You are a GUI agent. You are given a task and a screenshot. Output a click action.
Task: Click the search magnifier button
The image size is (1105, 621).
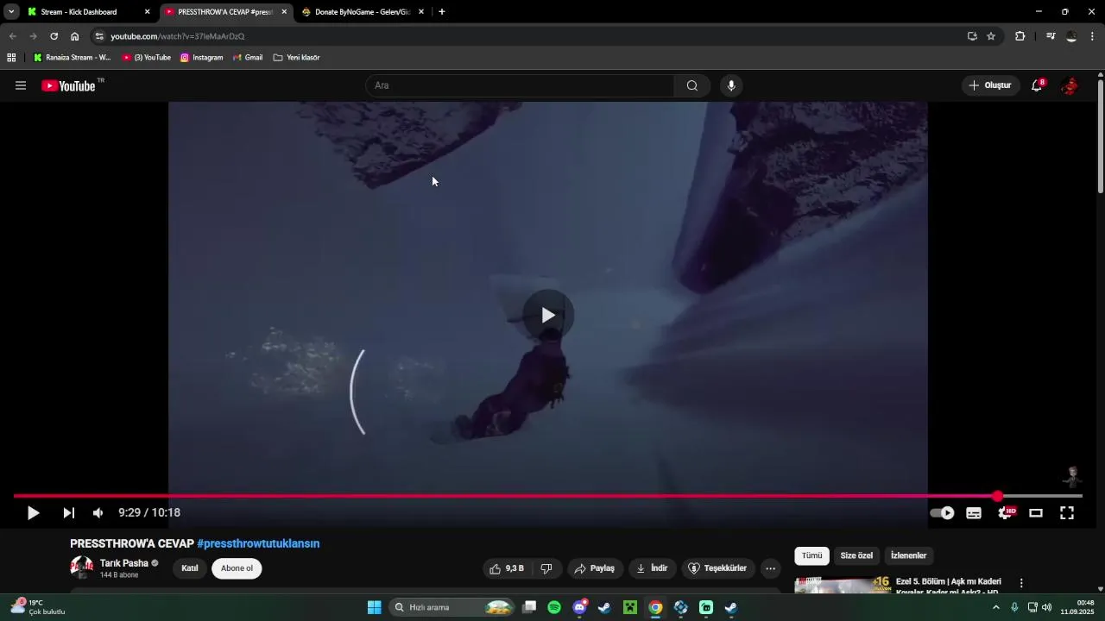[692, 85]
